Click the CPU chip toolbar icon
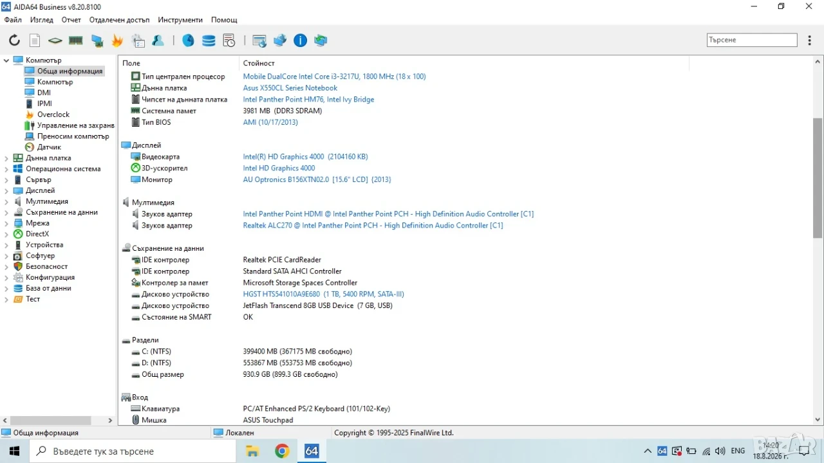This screenshot has width=824, height=463. (55, 41)
